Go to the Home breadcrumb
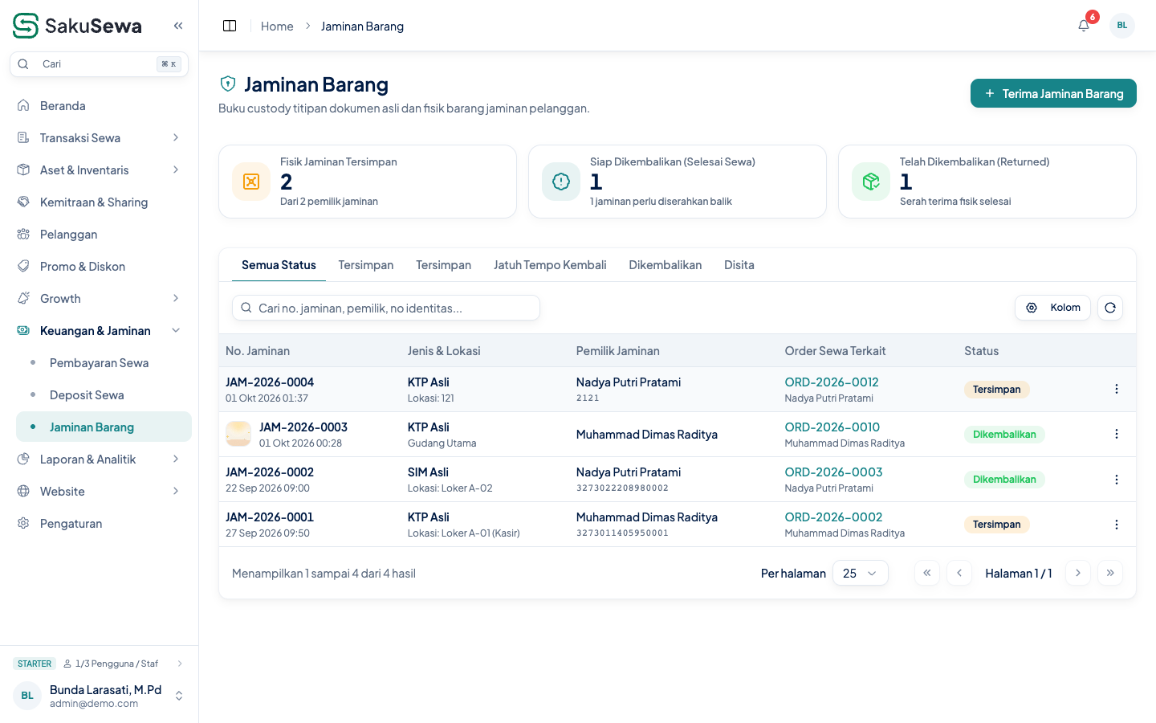The width and height of the screenshot is (1156, 723). coord(277,27)
